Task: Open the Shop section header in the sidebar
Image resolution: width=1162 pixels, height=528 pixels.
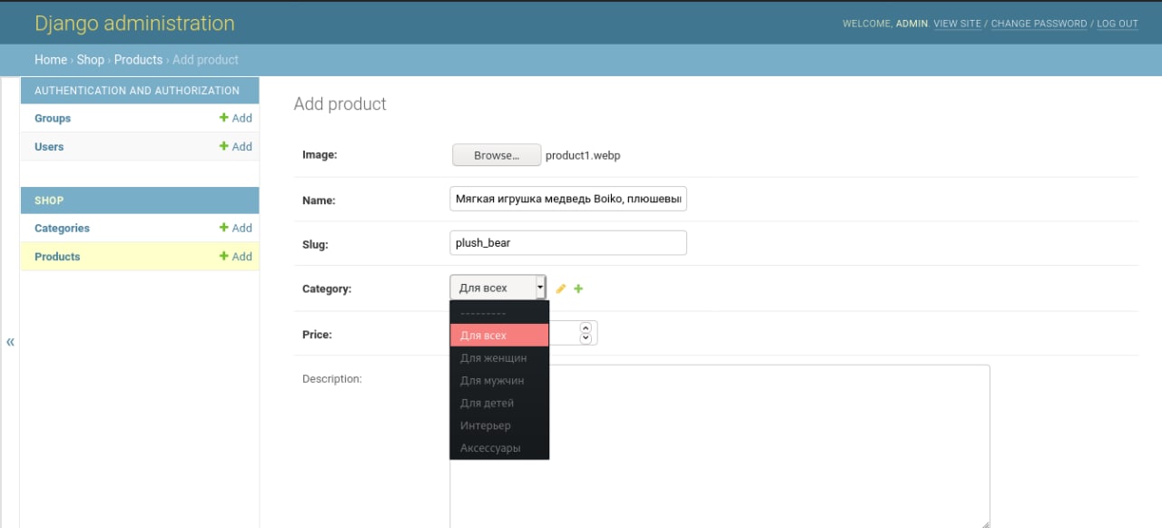Action: pyautogui.click(x=49, y=200)
